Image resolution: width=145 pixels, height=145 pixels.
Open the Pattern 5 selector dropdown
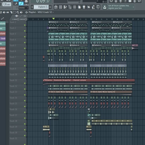point(41,7)
